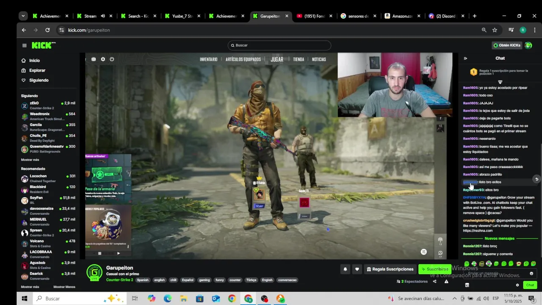Click the Spanish tag
Viewport: 542px width, 305px height.
[143, 280]
